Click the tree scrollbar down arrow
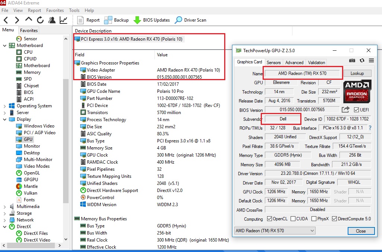 66,239
